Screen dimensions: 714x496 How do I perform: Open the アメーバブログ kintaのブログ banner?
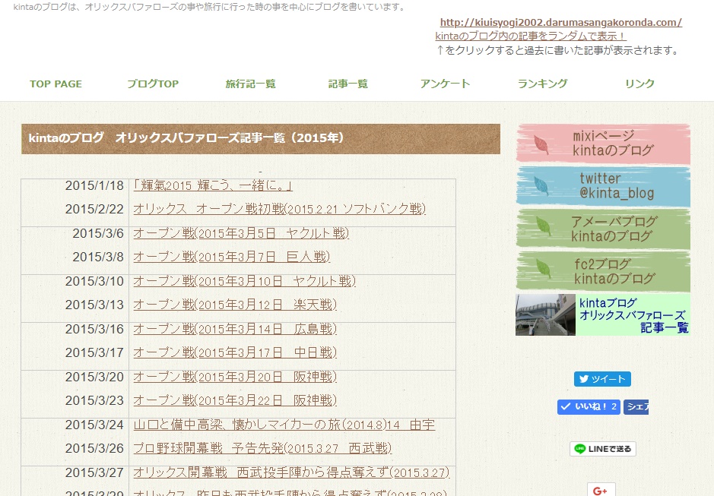tap(603, 229)
